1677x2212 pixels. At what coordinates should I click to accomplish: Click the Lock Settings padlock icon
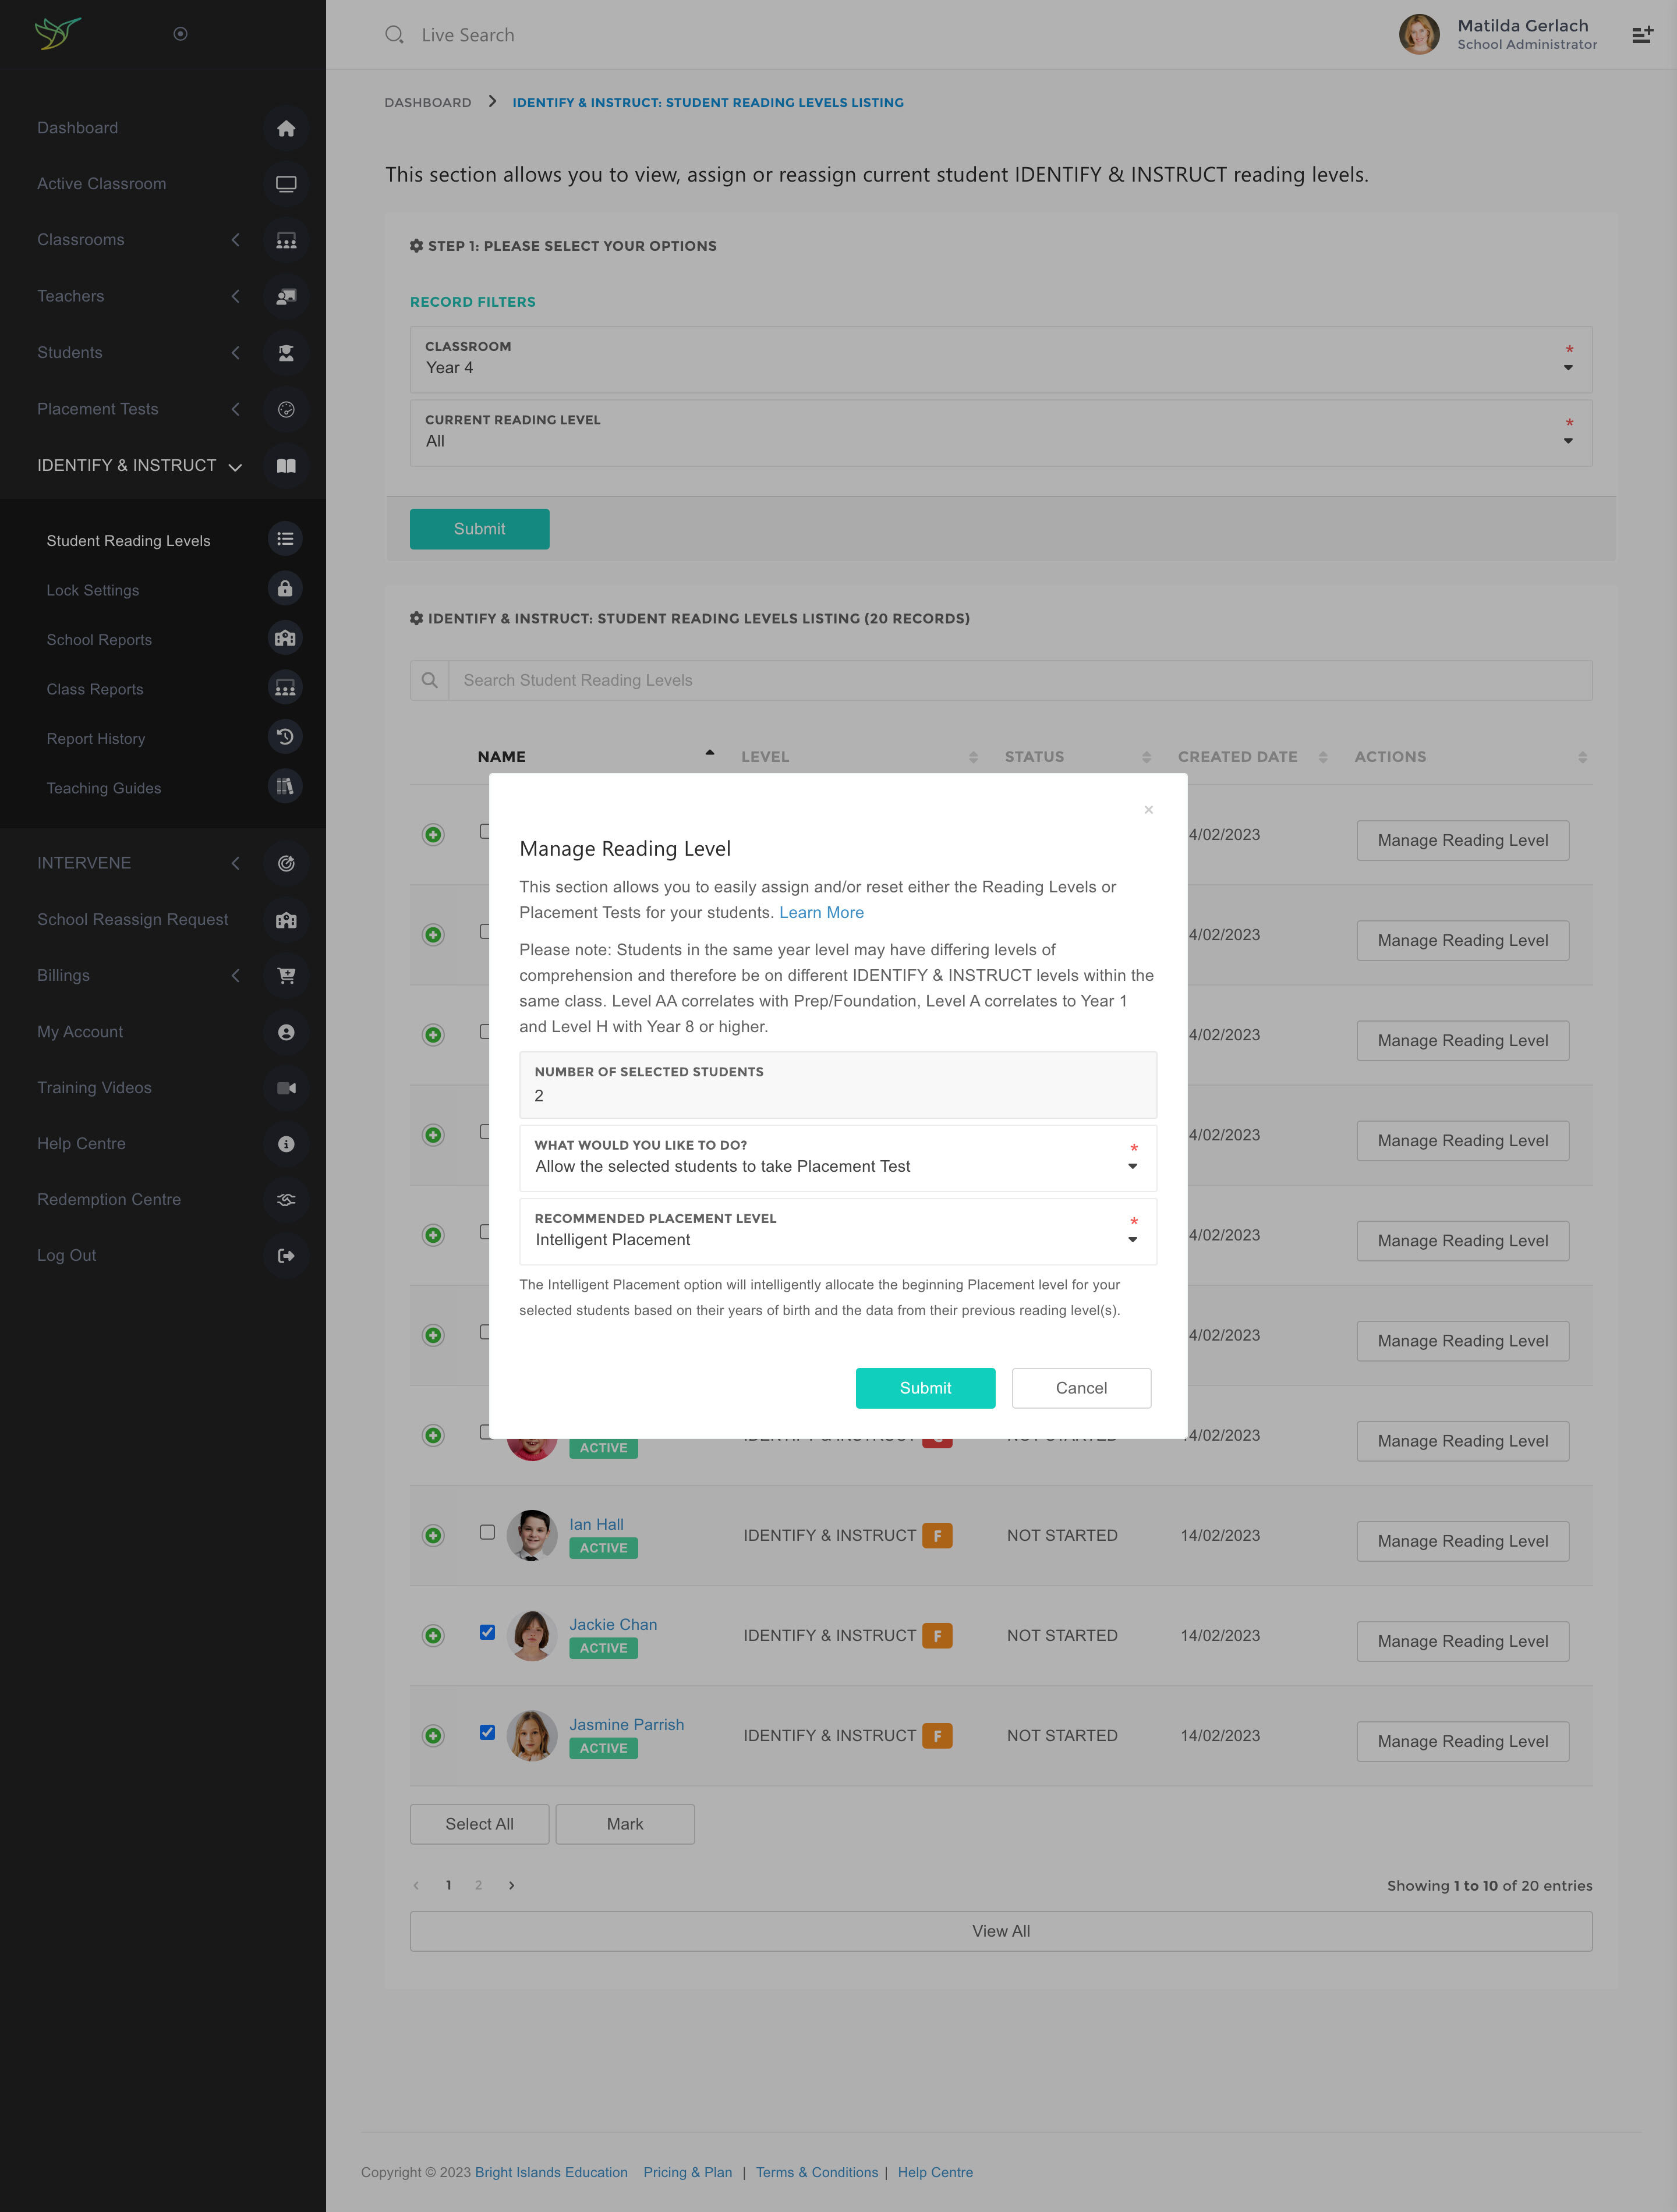pos(285,589)
